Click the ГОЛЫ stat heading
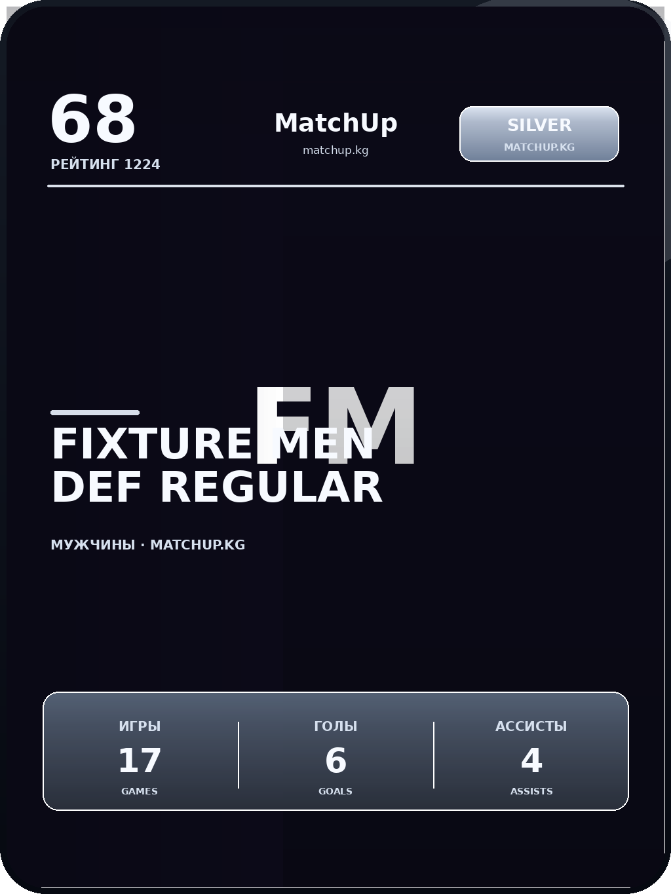Screen dimensions: 671x894 point(335,726)
